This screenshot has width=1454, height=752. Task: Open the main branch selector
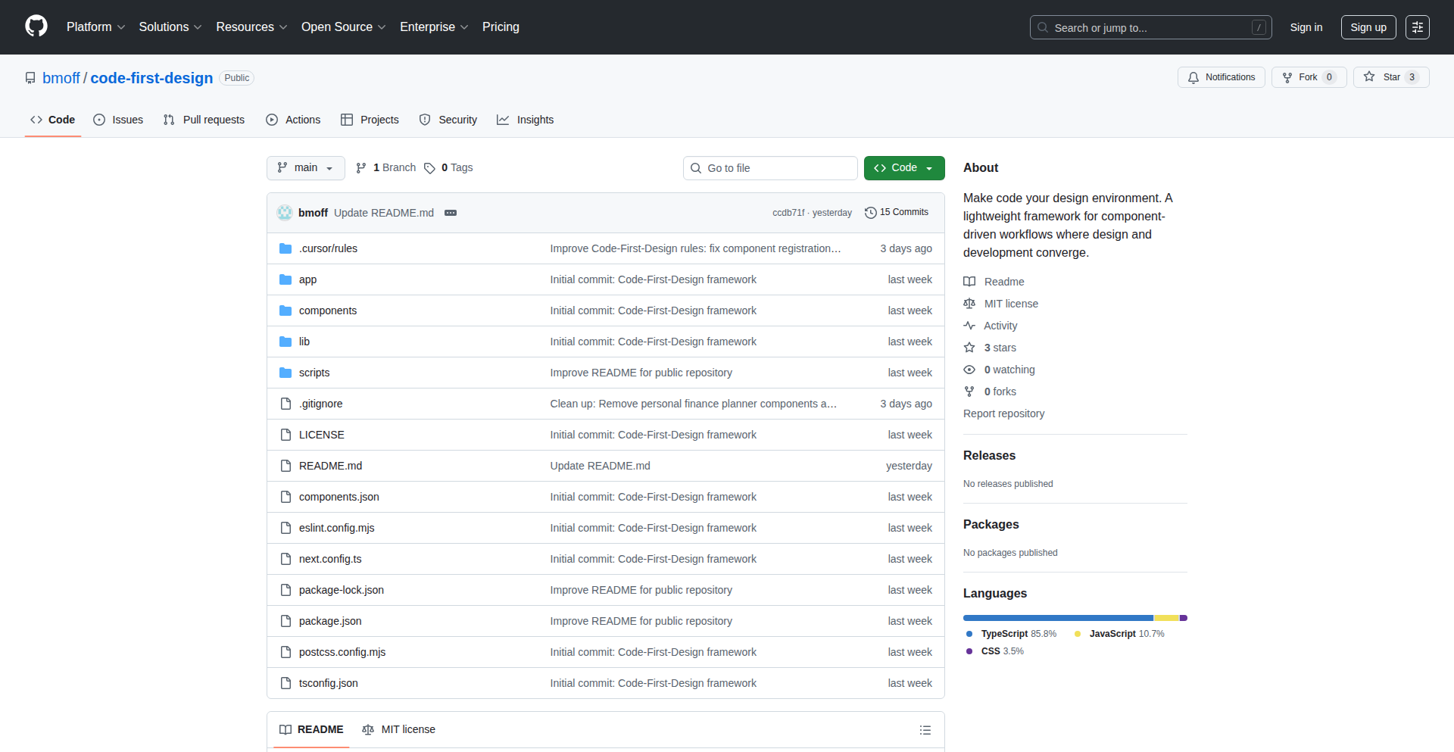pyautogui.click(x=305, y=167)
